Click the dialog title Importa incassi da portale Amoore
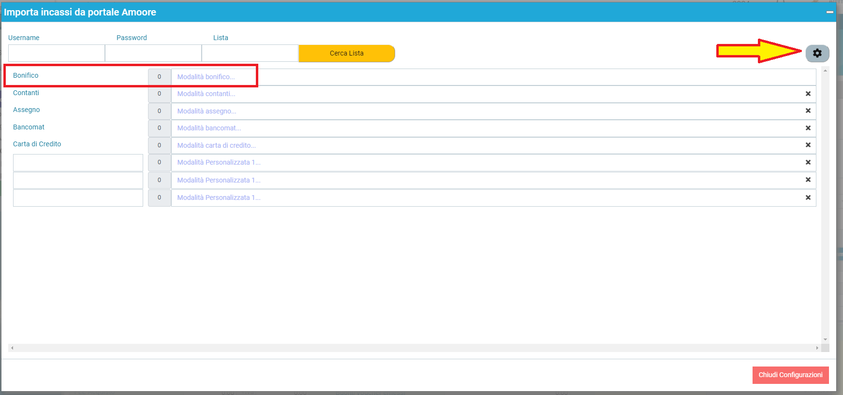The width and height of the screenshot is (843, 395). pyautogui.click(x=80, y=12)
